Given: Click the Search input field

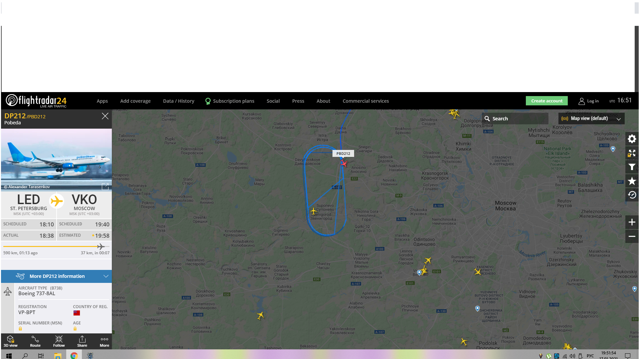Looking at the screenshot, I should 515,119.
